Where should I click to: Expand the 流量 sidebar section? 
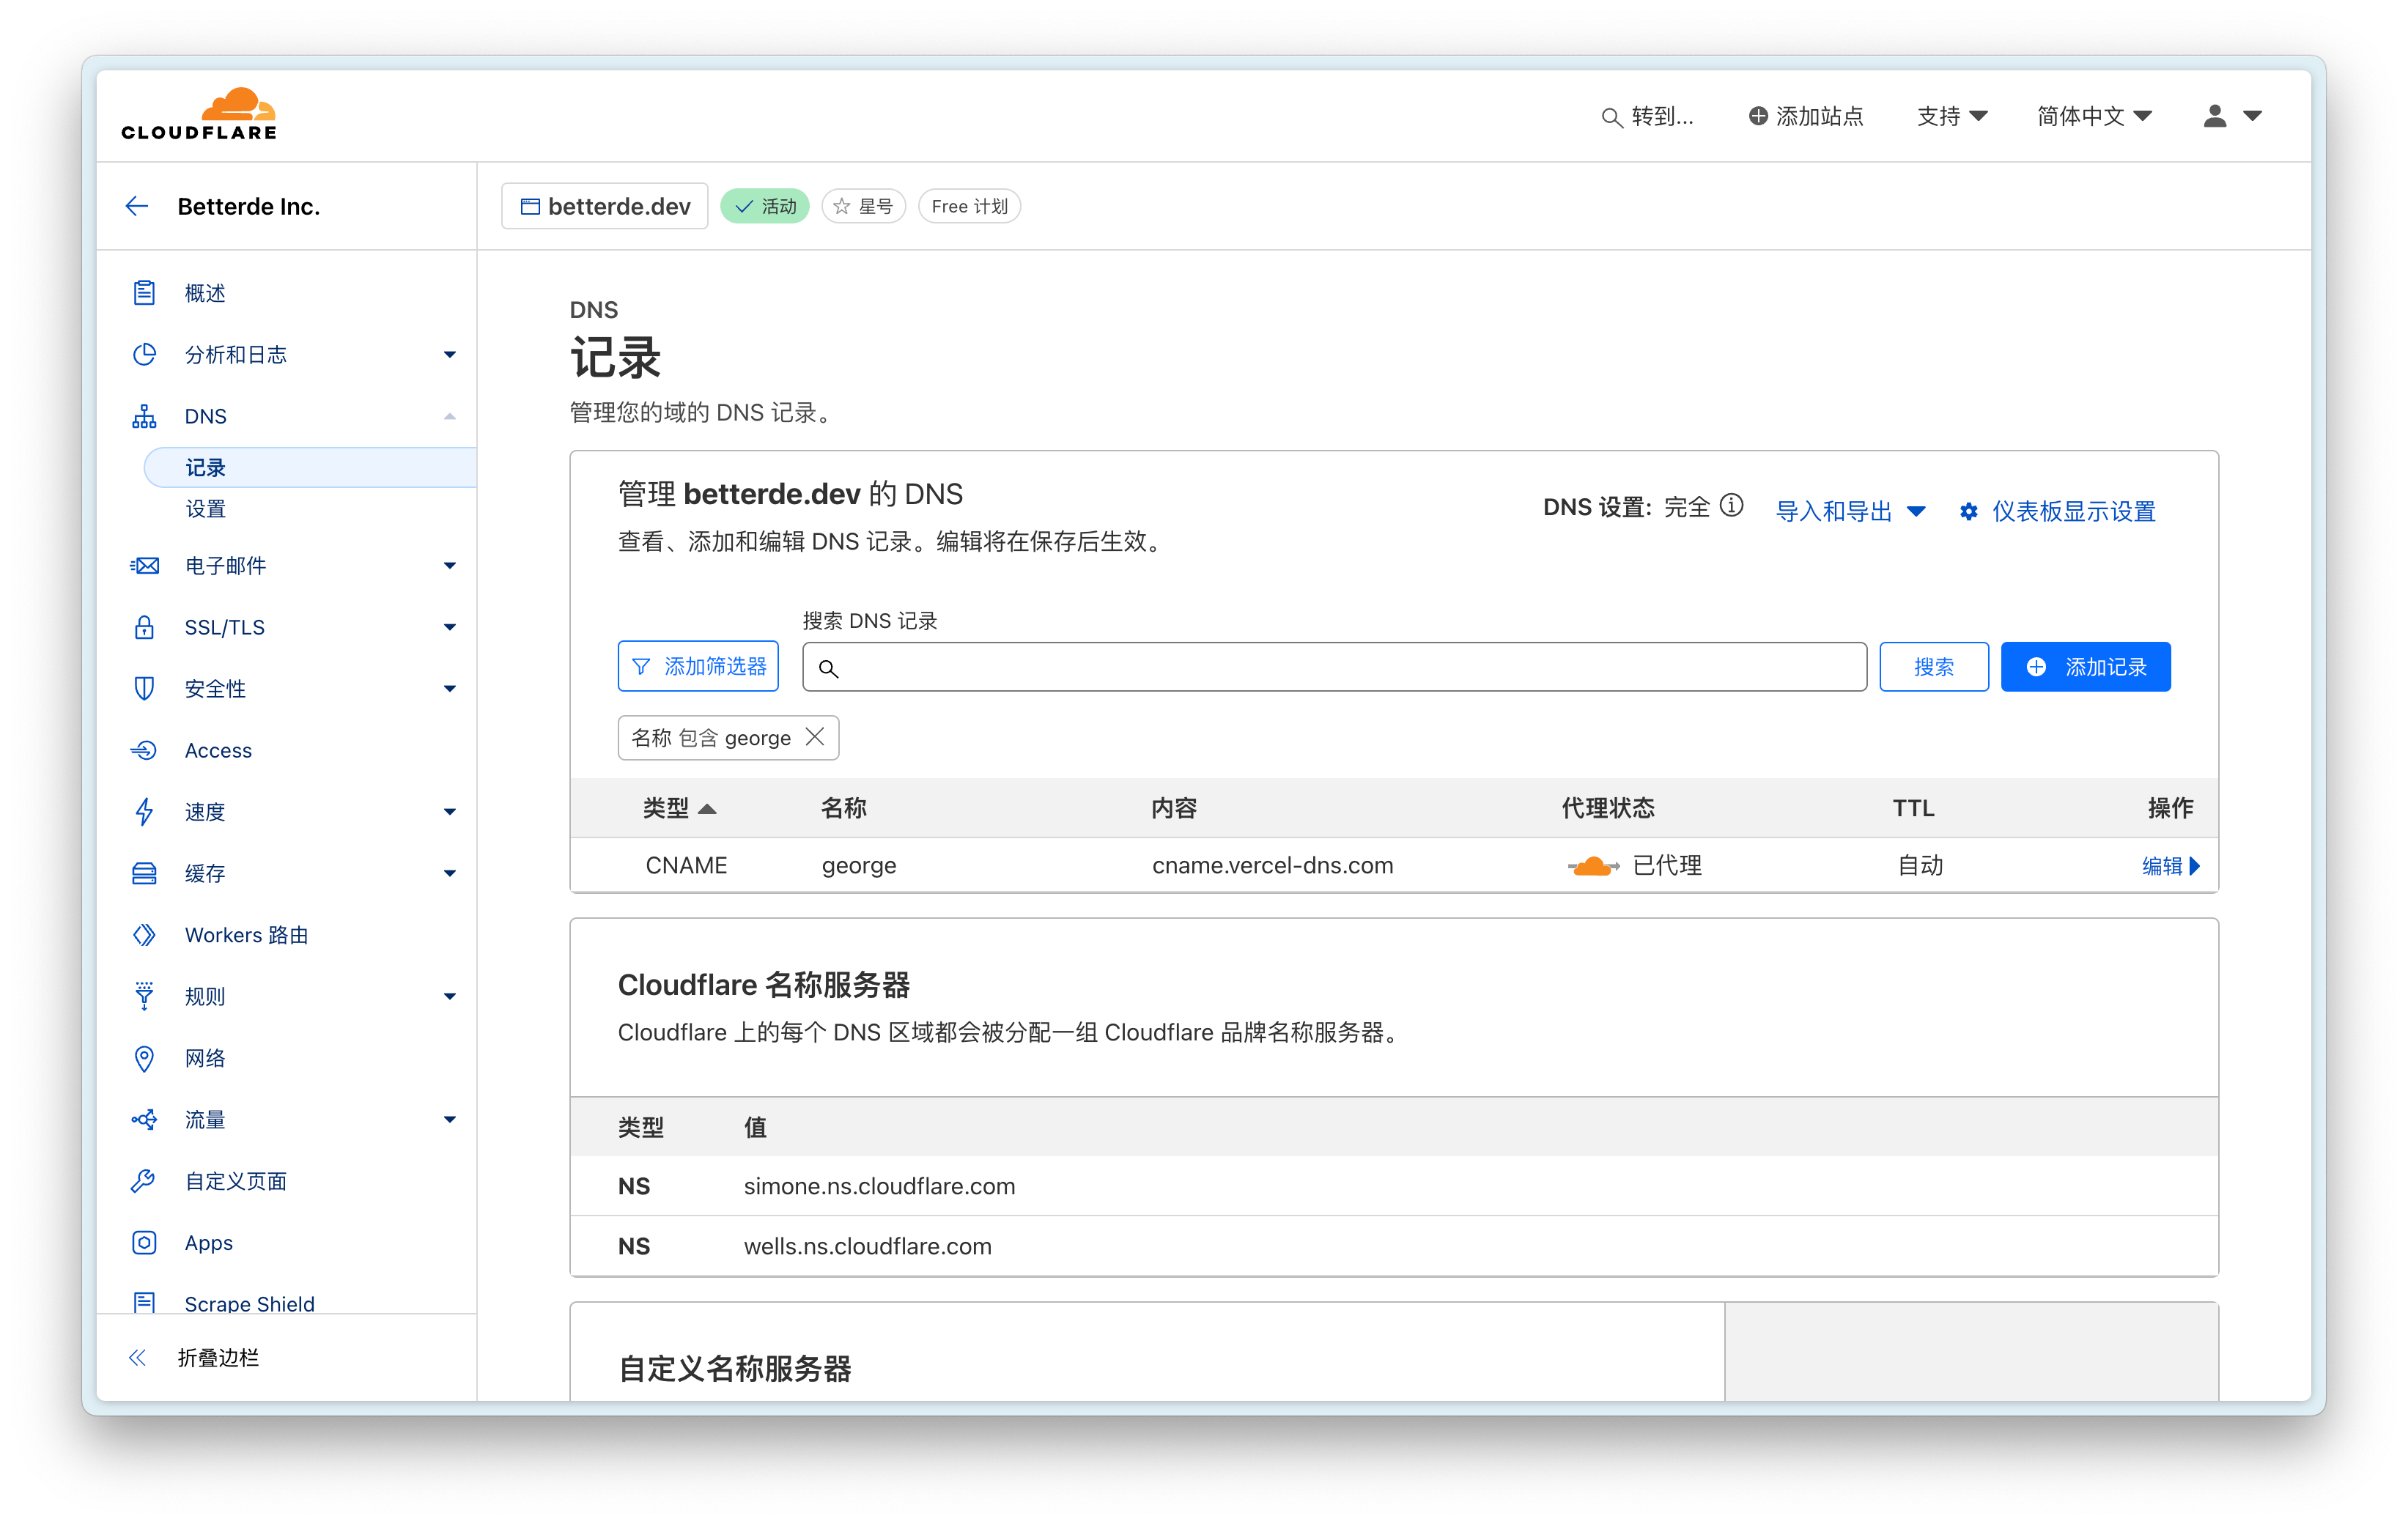[x=450, y=1119]
